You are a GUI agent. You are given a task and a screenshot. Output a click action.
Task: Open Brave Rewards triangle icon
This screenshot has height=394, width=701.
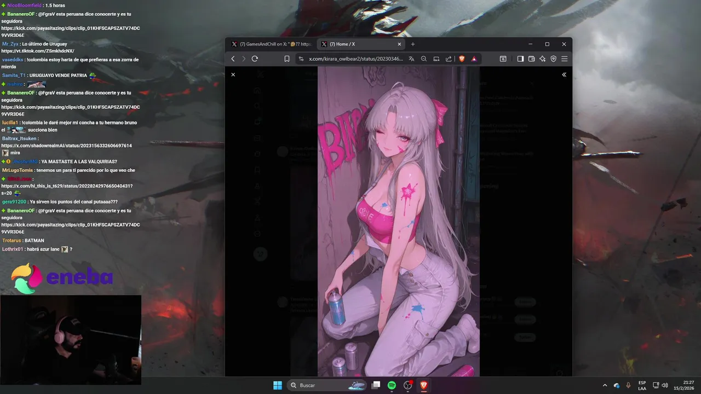click(474, 59)
